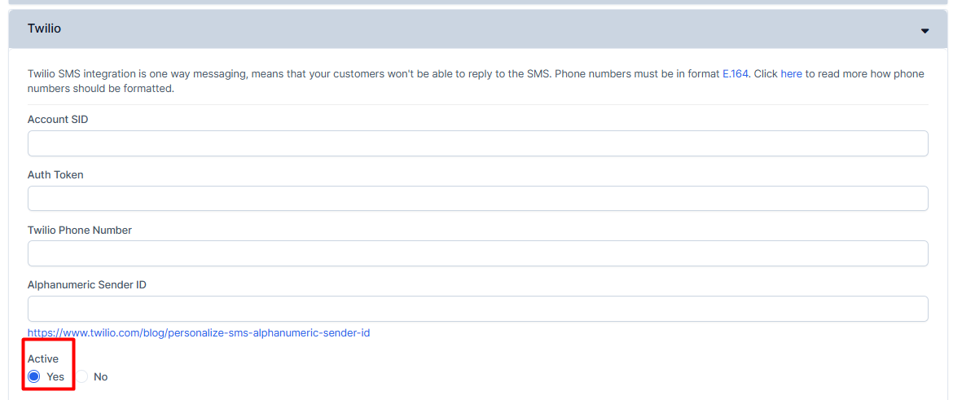Click the Twilio Phone Number label
Image resolution: width=953 pixels, height=400 pixels.
(x=80, y=230)
